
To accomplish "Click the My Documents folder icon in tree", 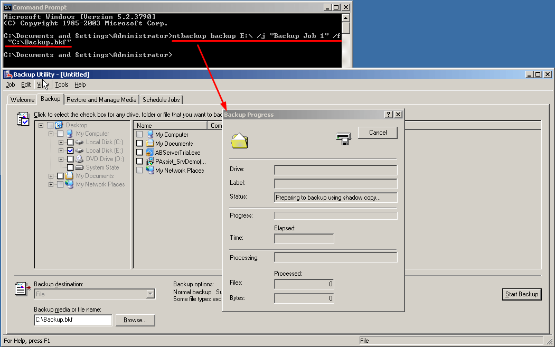I will tap(69, 176).
